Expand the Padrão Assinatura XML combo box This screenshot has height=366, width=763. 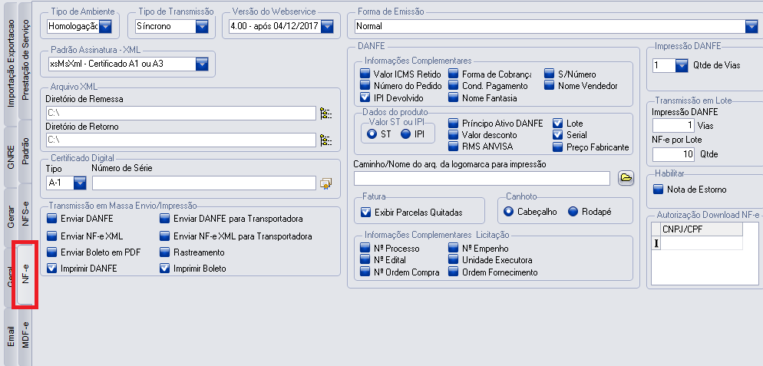pos(202,64)
